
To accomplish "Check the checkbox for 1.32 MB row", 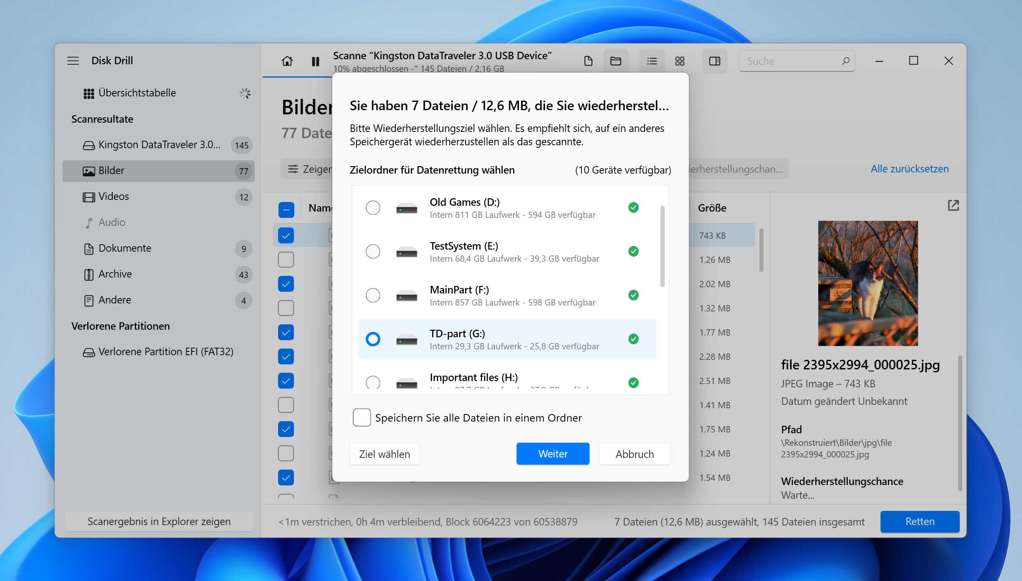I will 286,308.
